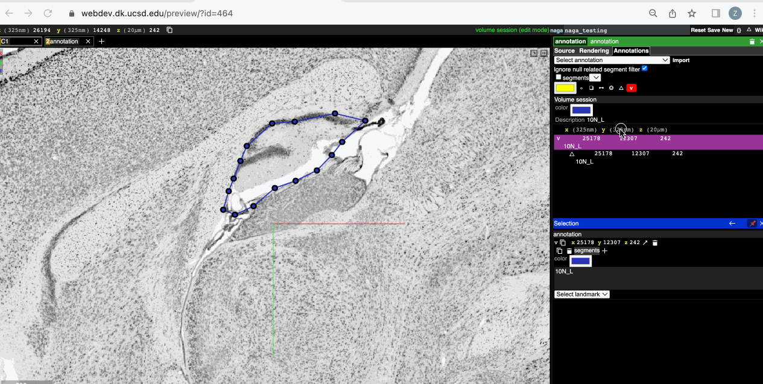Select the line annotation tool

click(x=601, y=88)
